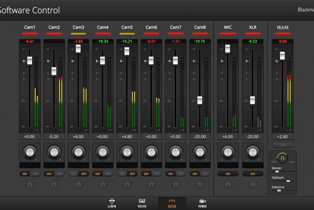Click the XLR pan knob

253,152
